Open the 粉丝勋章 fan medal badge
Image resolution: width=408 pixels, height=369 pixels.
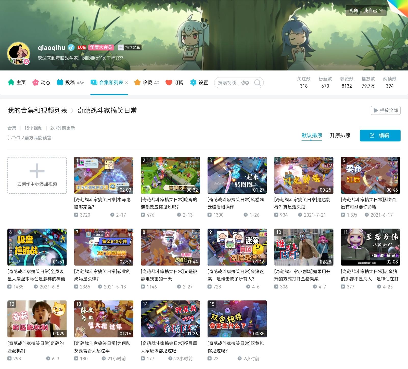(130, 47)
